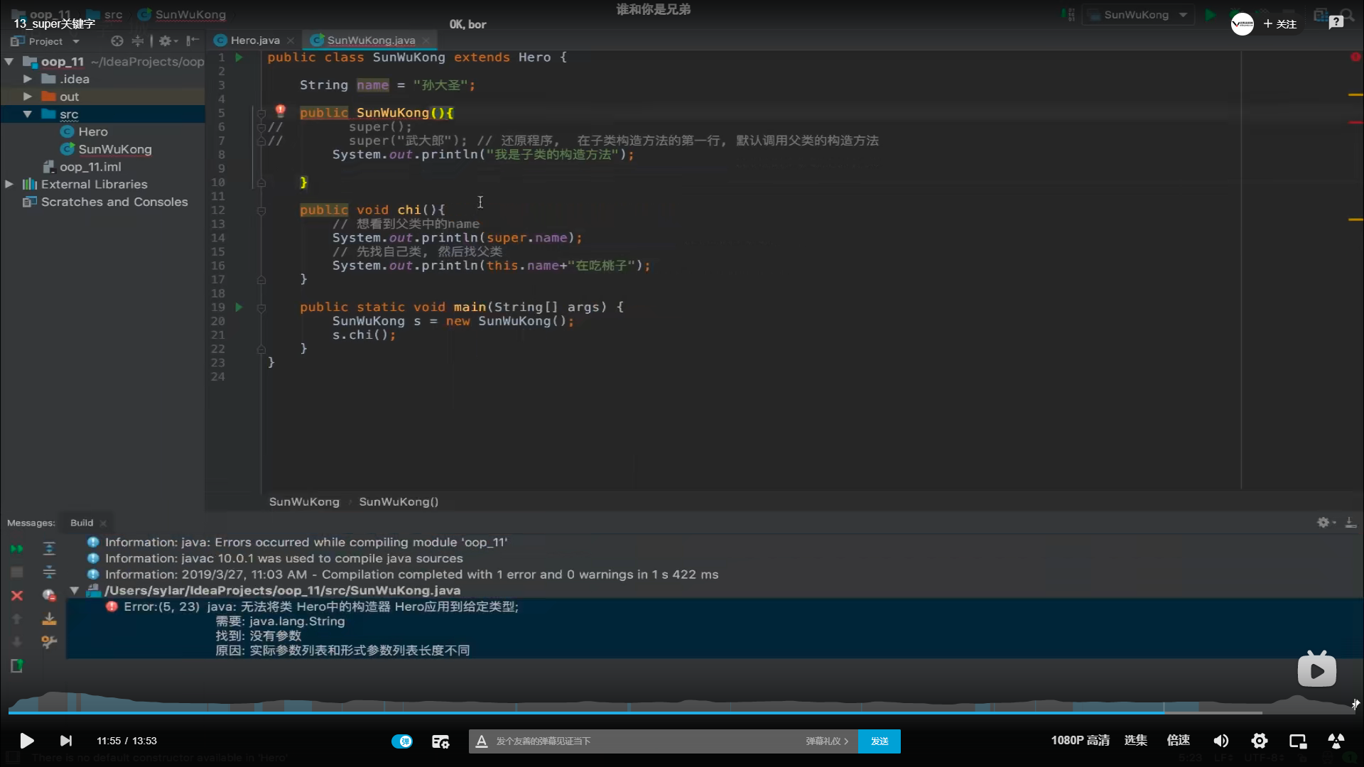
Task: Switch to the Hero.java tab
Action: pyautogui.click(x=254, y=40)
